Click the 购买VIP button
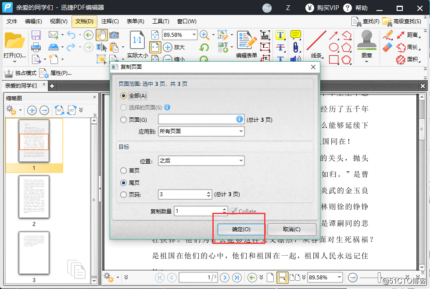This screenshot has width=430, height=289. pyautogui.click(x=322, y=8)
